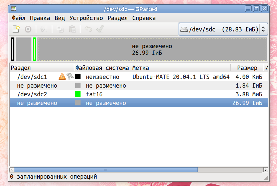This screenshot has width=277, height=186.
Task: Click the disk drive icon in device selector
Action: [184, 29]
